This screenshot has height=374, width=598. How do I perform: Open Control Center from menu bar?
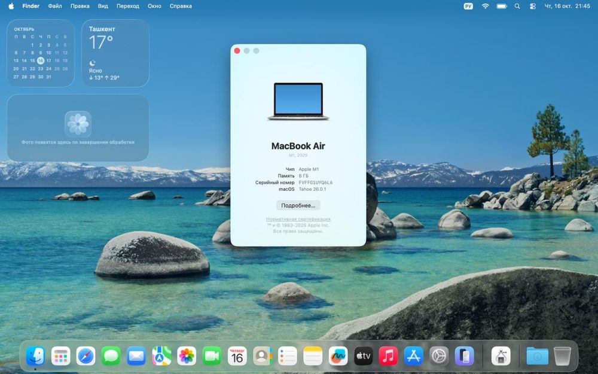[x=533, y=6]
